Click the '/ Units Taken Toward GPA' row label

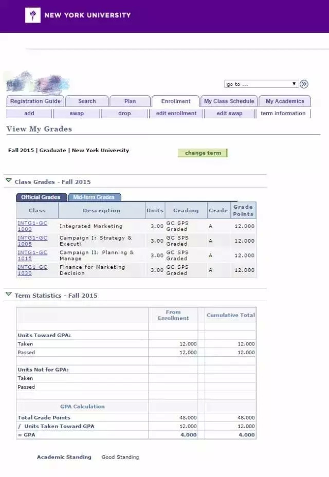tap(56, 426)
